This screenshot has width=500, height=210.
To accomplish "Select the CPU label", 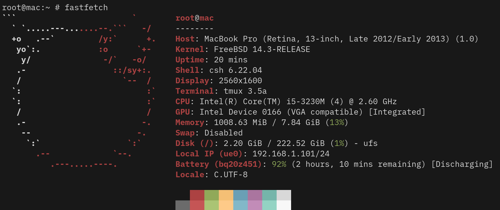I will point(183,102).
